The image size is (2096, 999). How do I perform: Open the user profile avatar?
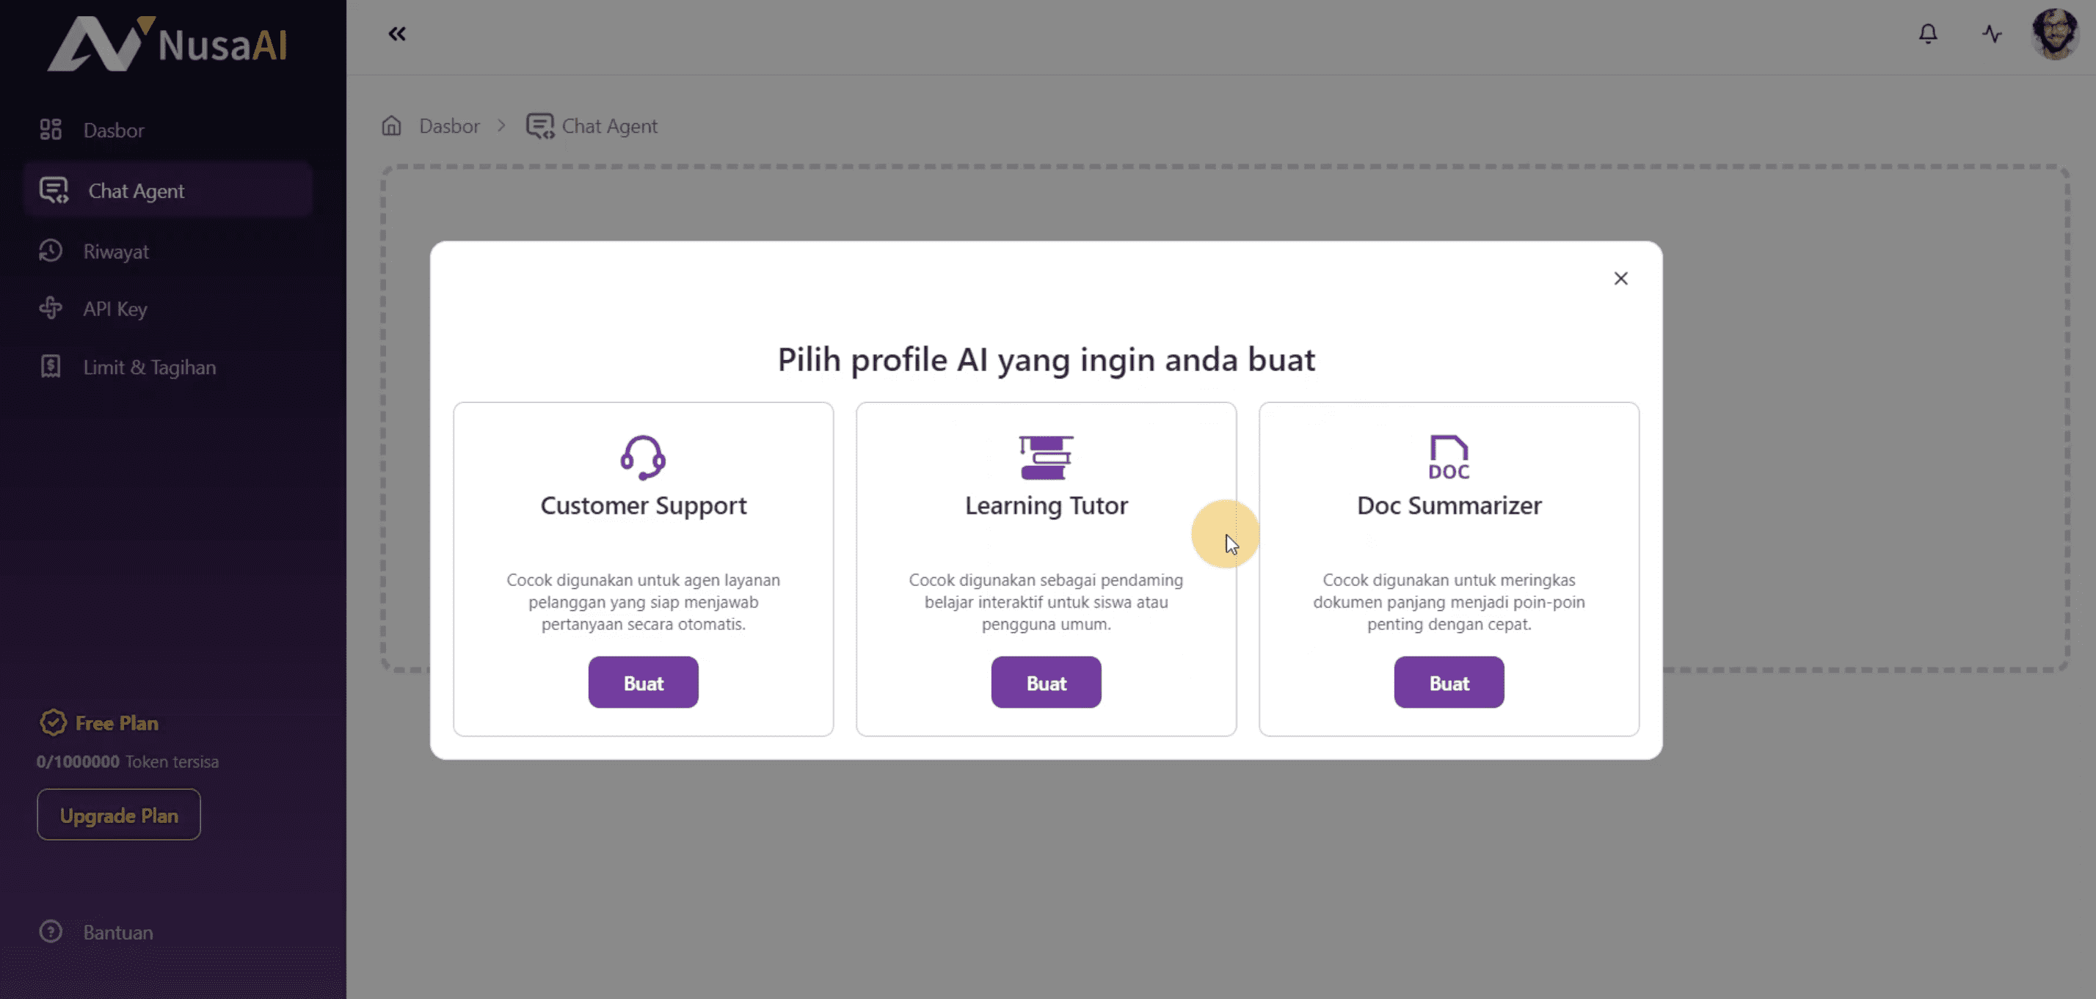point(2053,34)
